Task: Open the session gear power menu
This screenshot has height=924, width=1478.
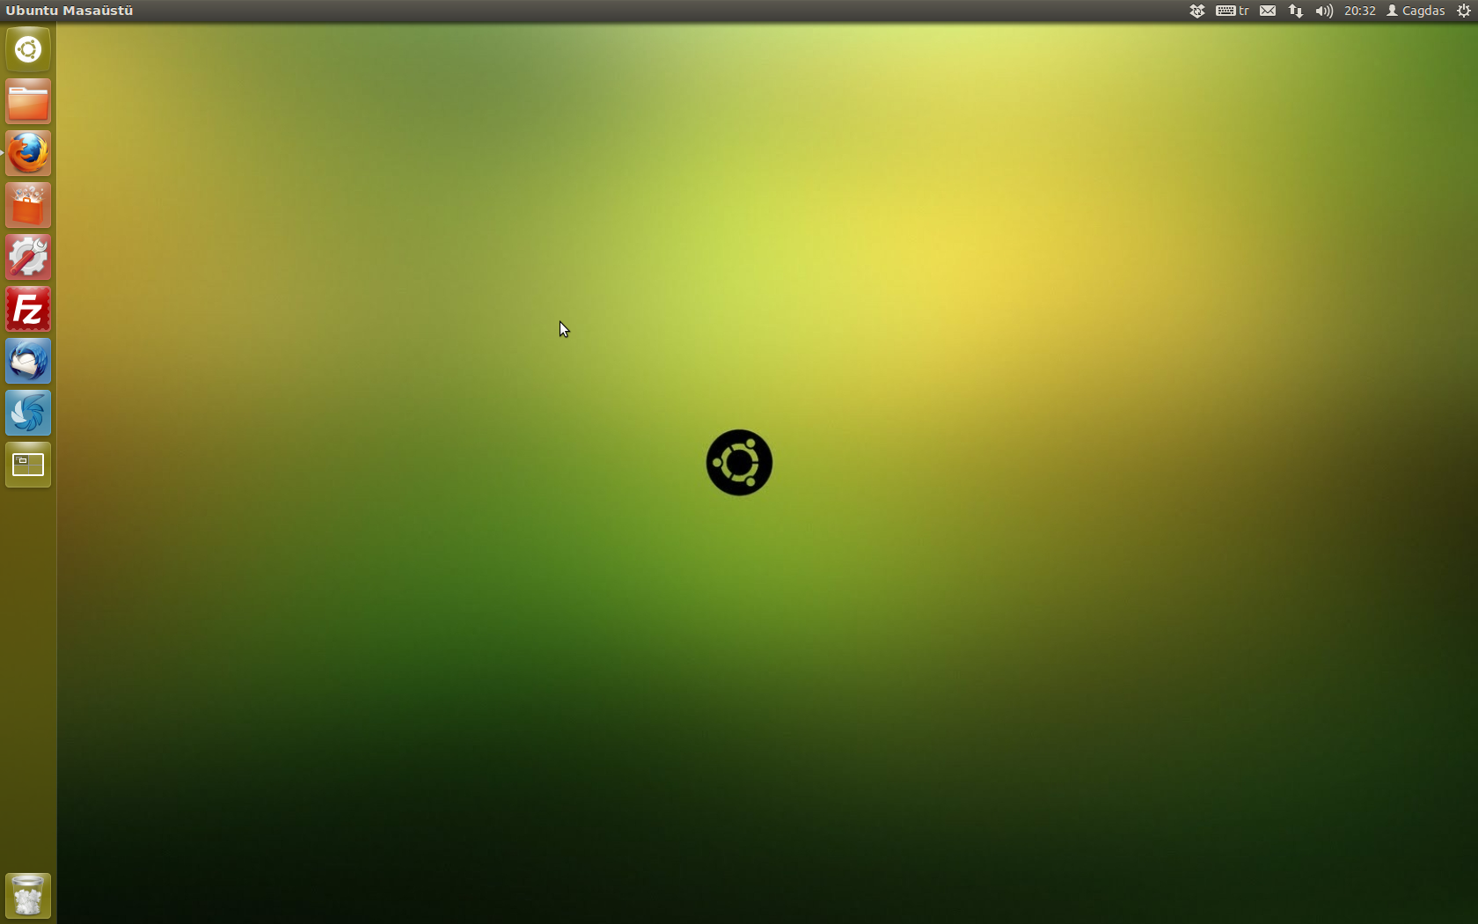Action: click(x=1463, y=11)
